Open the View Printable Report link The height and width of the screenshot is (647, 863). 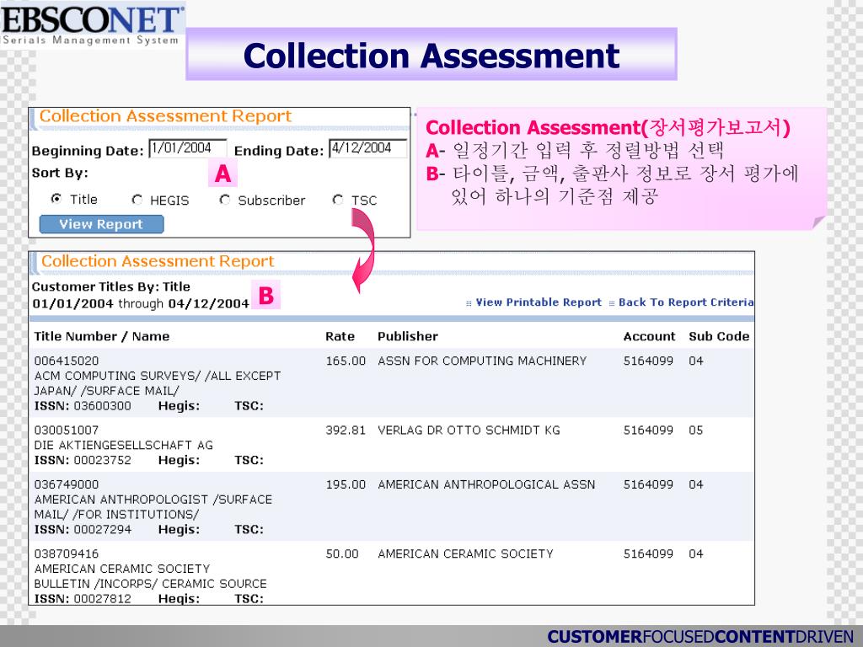click(x=539, y=302)
